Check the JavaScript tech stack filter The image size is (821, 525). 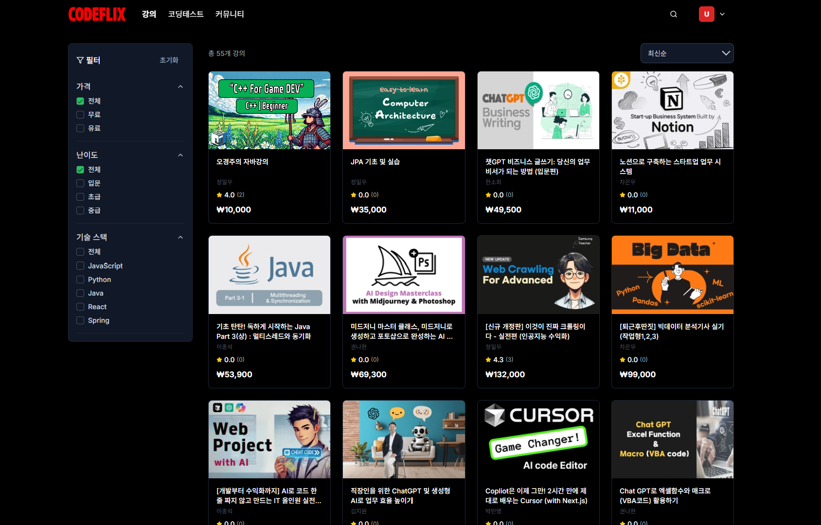80,266
